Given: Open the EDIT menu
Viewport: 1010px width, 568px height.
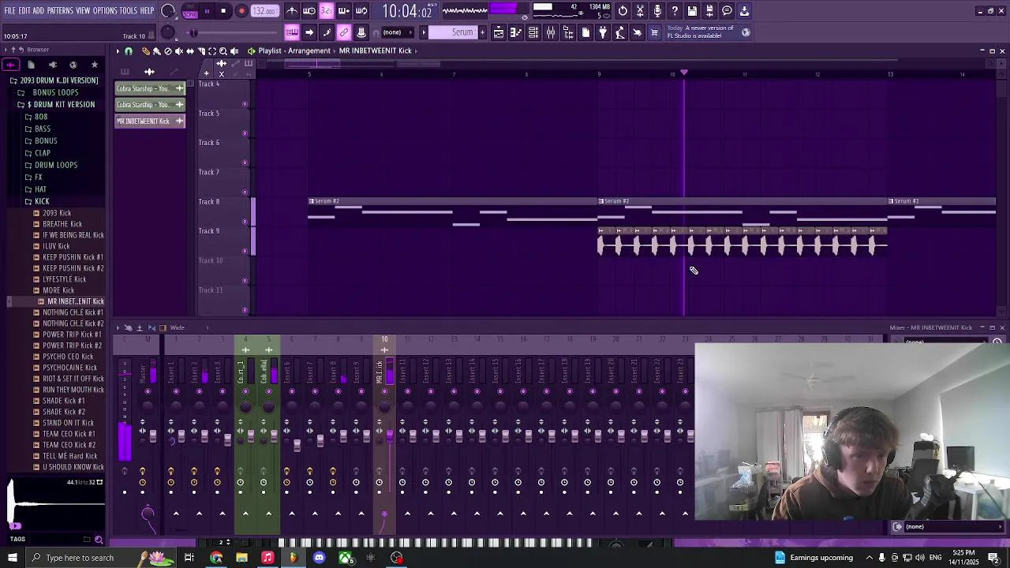Looking at the screenshot, I should click(x=24, y=11).
